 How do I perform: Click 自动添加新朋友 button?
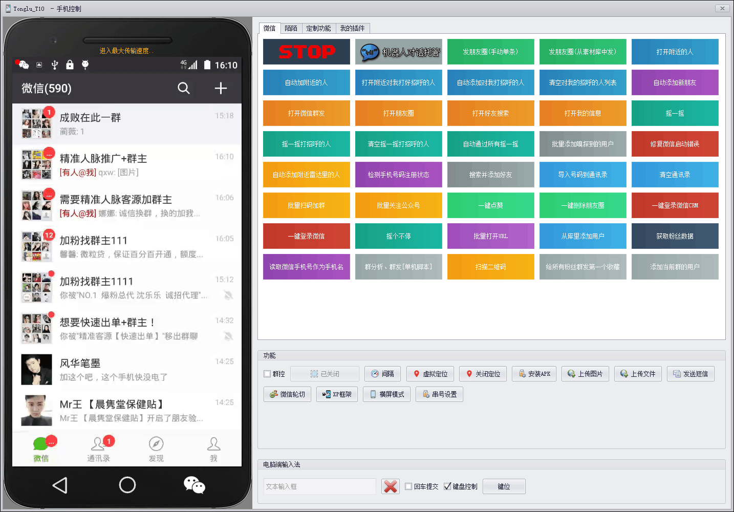point(675,82)
